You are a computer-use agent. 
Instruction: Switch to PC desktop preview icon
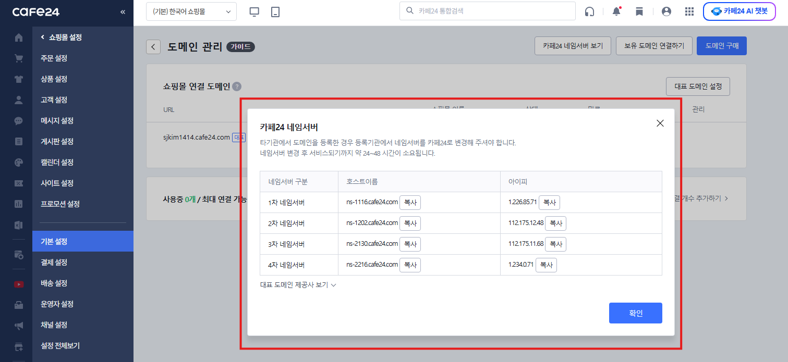[254, 11]
